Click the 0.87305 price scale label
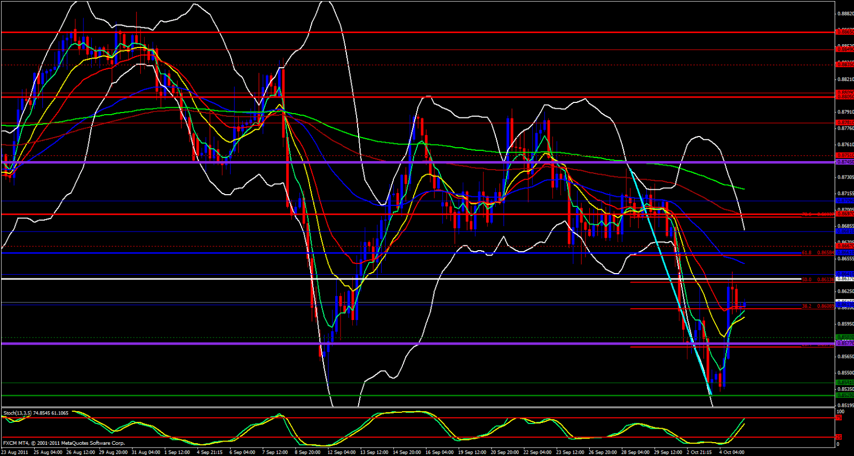The image size is (854, 456). click(x=845, y=177)
